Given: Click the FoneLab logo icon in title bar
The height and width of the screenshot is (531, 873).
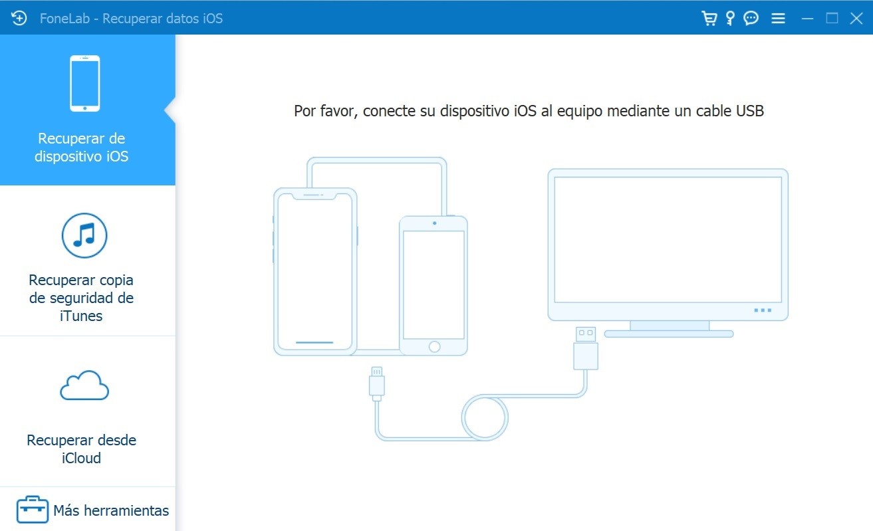Looking at the screenshot, I should pos(19,18).
